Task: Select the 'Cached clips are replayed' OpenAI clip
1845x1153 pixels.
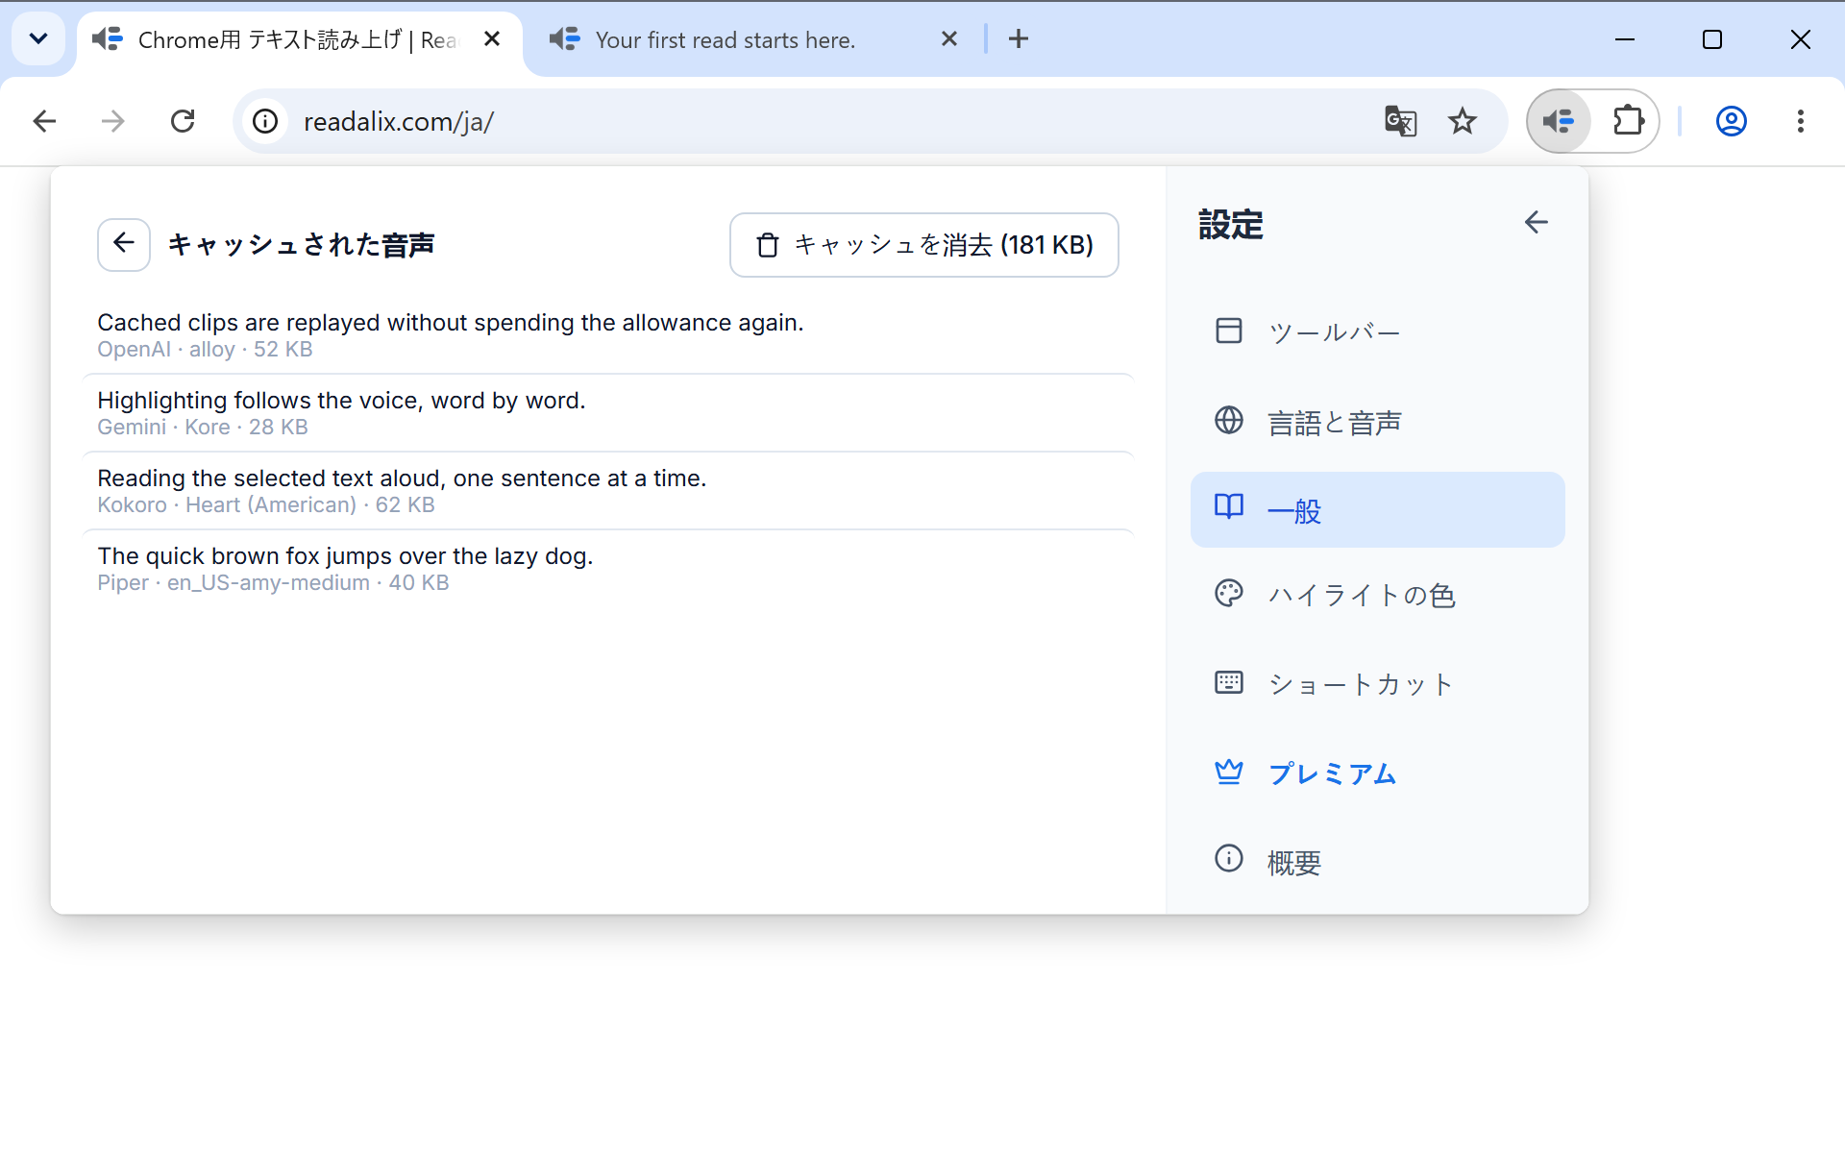Action: point(608,334)
